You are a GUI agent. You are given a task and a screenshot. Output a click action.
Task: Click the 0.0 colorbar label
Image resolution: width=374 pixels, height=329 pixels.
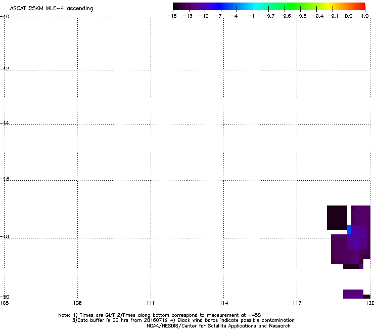click(x=349, y=16)
